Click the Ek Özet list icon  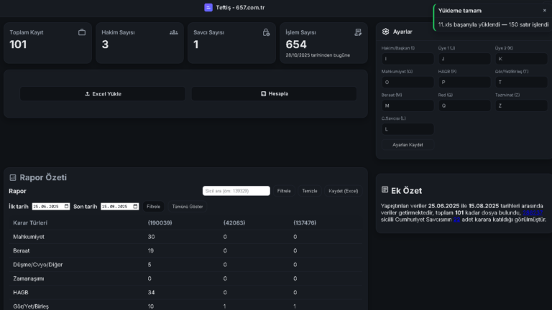click(x=385, y=189)
